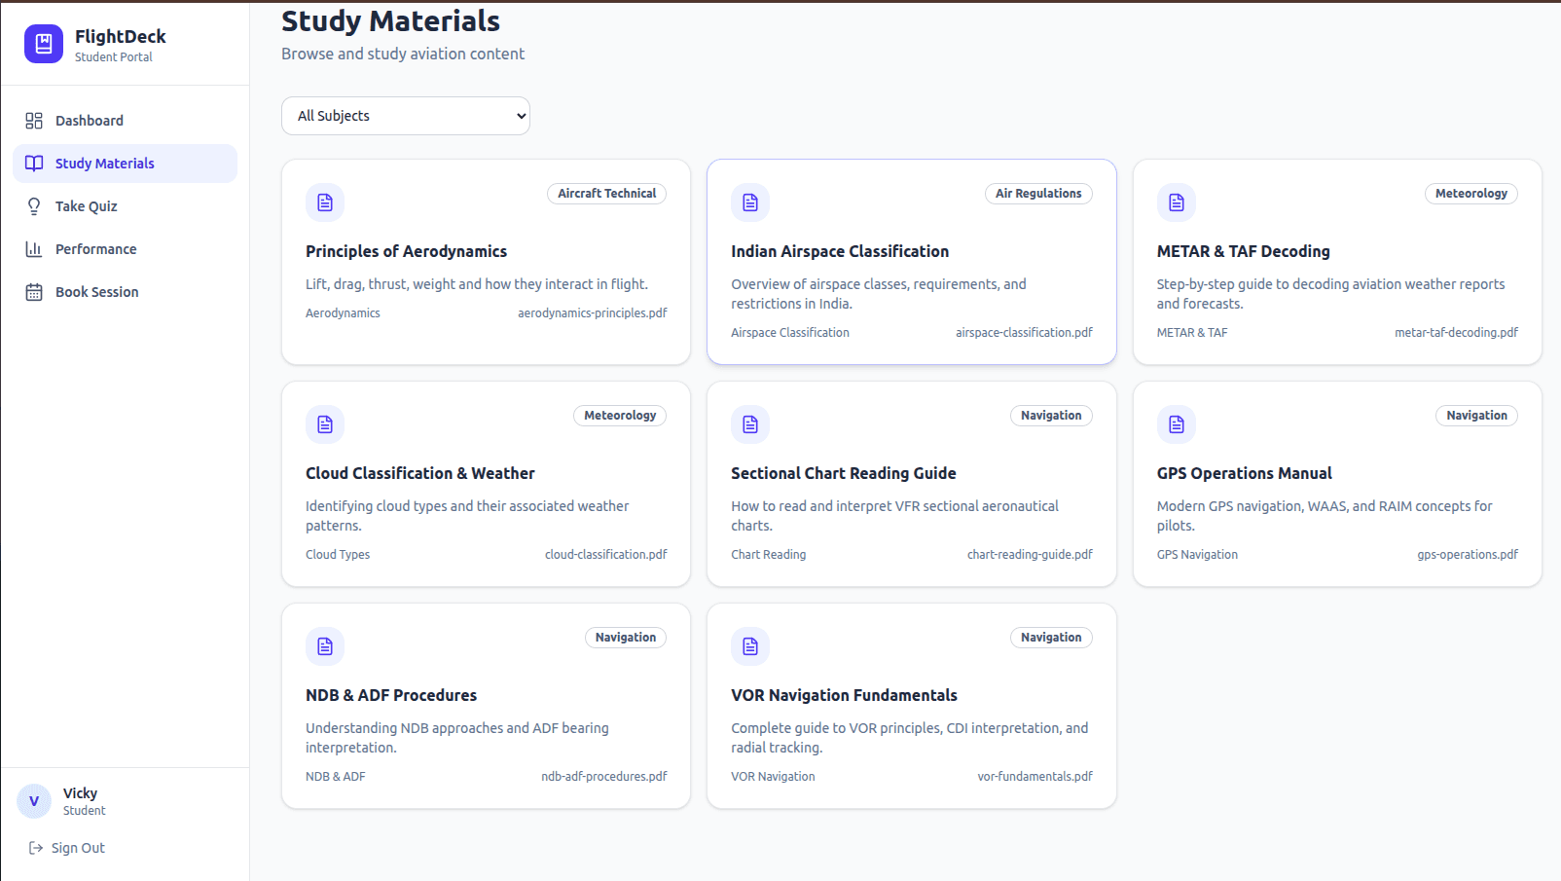The width and height of the screenshot is (1561, 881).
Task: Open Cloud Classification & Weather title
Action: click(420, 473)
